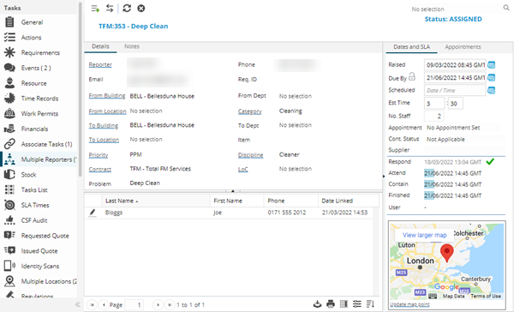Switch to the Details tab
The width and height of the screenshot is (514, 312).
(x=100, y=46)
